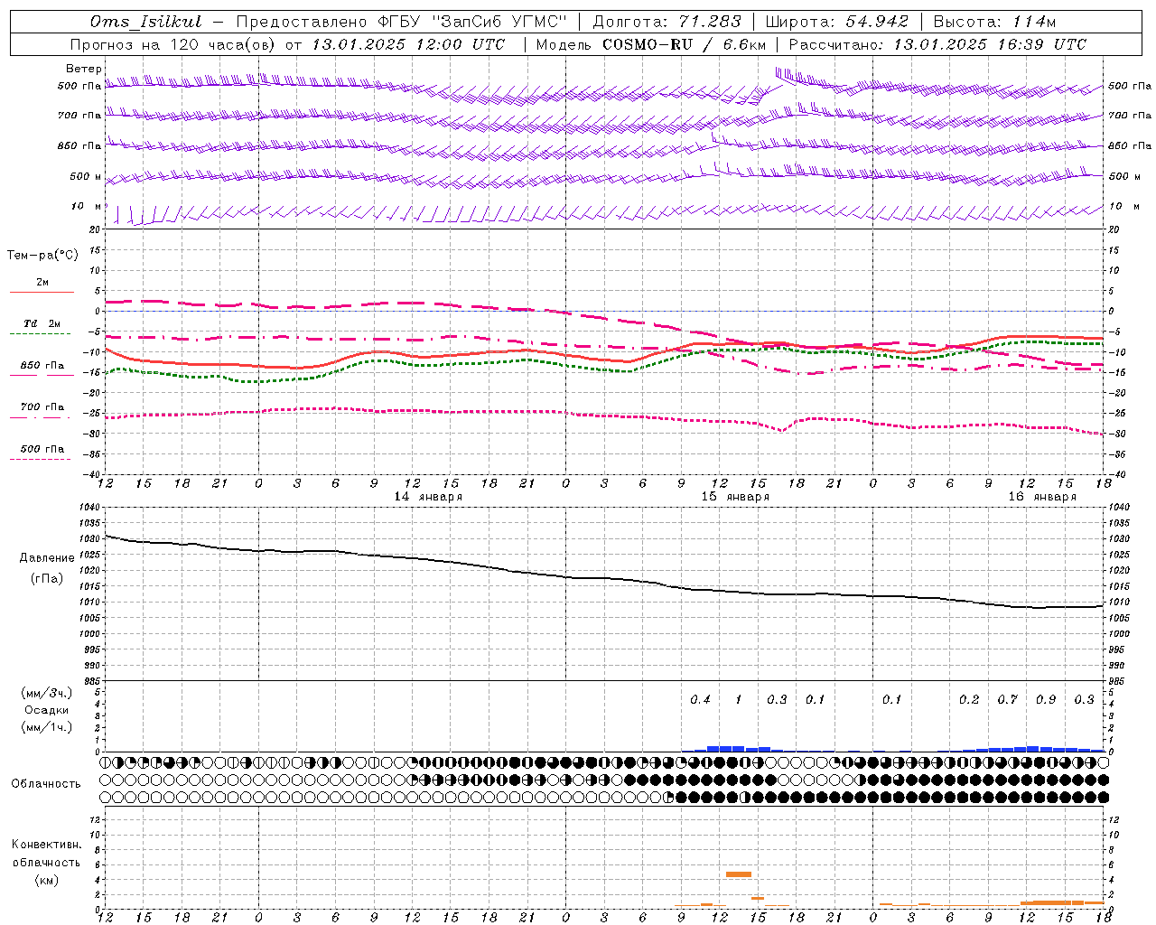Click the Рассчитано: 13.01.2025 16:39 UTC timestamp

(937, 44)
